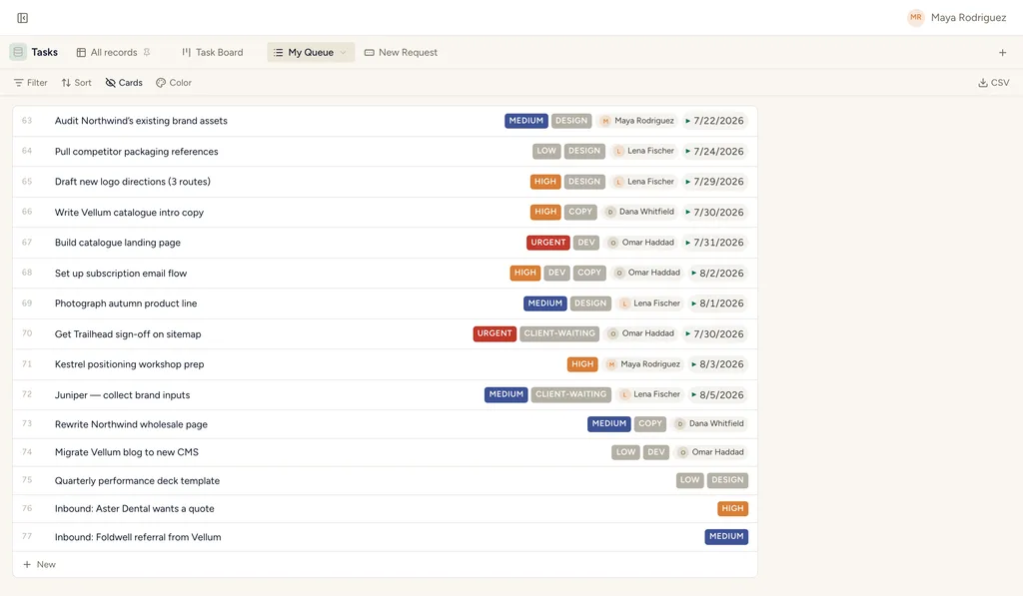Add a new view with plus icon

point(1002,52)
